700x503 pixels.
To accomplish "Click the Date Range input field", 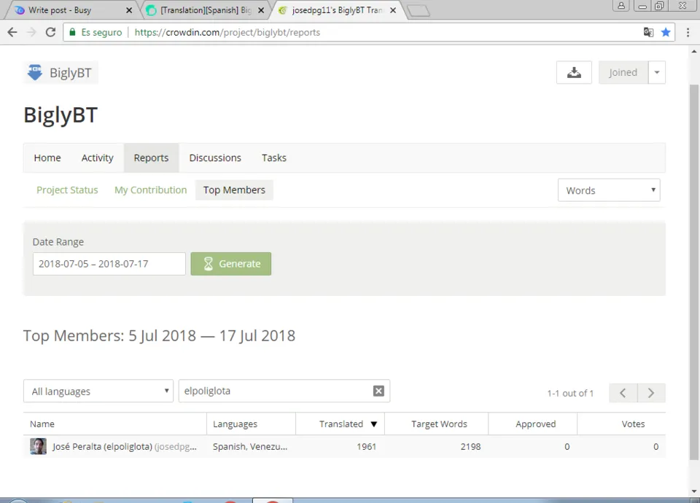I will point(109,264).
